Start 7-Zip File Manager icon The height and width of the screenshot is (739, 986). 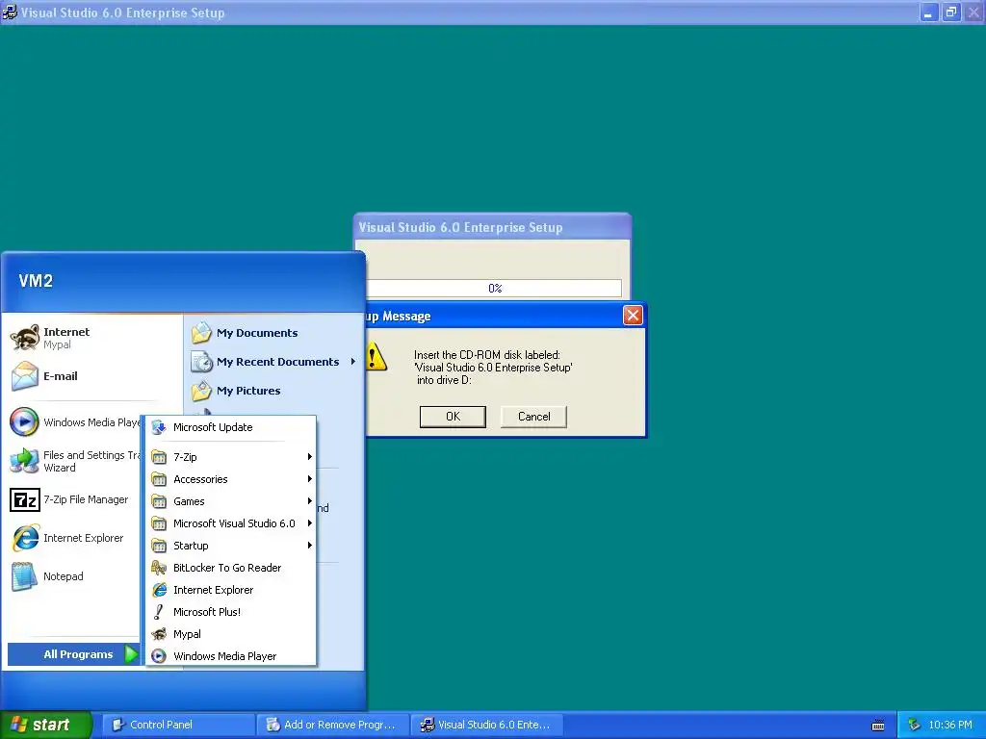pyautogui.click(x=24, y=499)
